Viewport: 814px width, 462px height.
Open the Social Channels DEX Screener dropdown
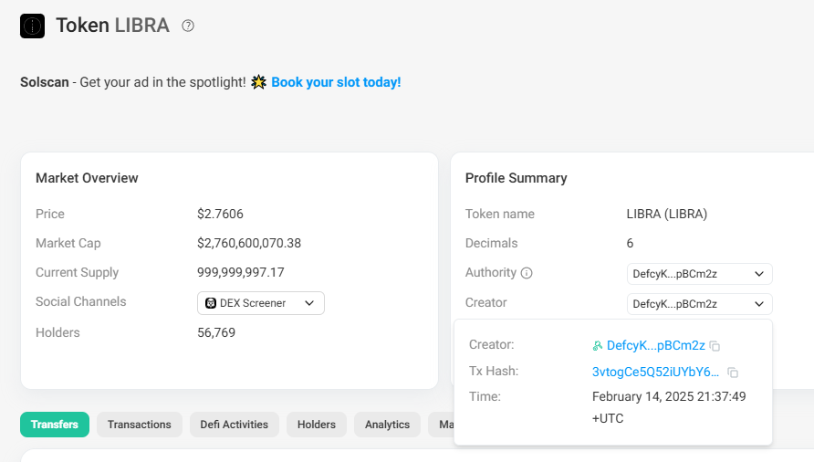tap(261, 303)
